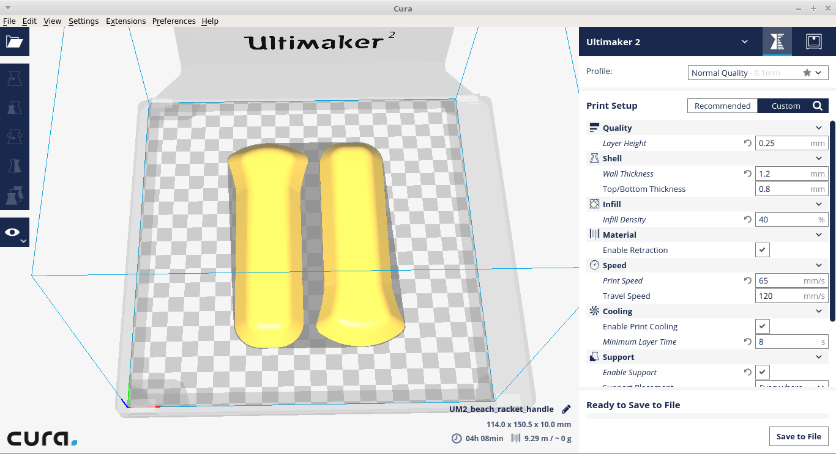Click the Material category icon
The height and width of the screenshot is (454, 836).
point(594,235)
